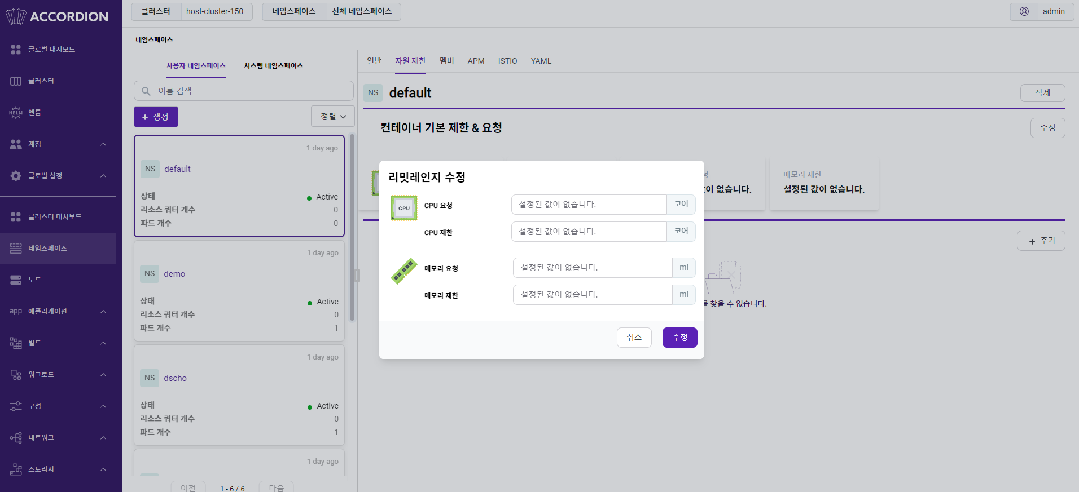The height and width of the screenshot is (492, 1079).
Task: Expand the Application (애플리케이션) menu chevron
Action: point(103,312)
